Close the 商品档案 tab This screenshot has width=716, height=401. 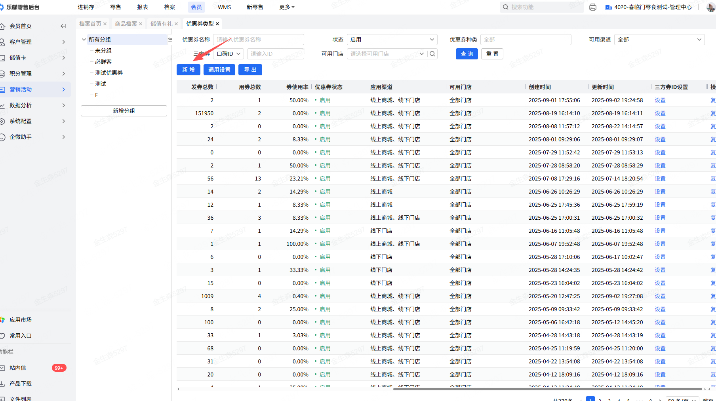[x=141, y=24]
